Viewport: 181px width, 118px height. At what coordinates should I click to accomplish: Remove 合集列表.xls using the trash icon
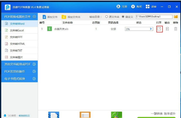tap(176, 29)
